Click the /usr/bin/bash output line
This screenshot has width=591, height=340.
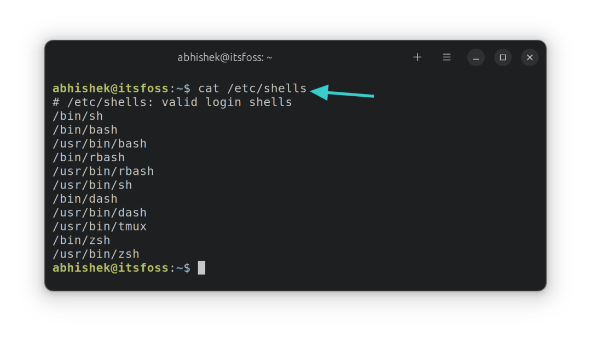click(100, 144)
